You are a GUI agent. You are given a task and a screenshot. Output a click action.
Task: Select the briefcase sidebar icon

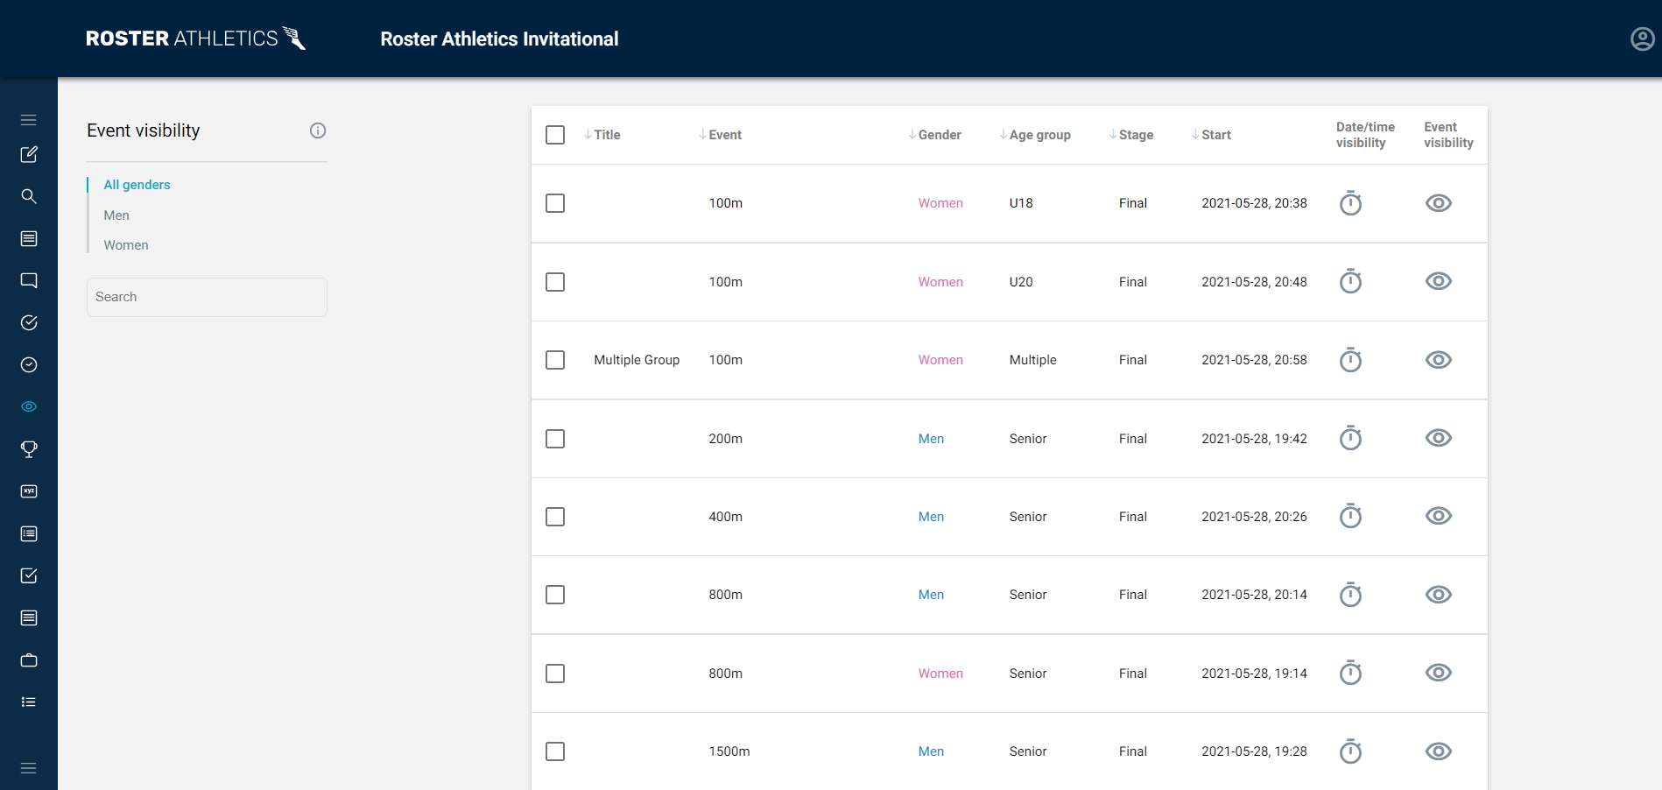pos(29,660)
